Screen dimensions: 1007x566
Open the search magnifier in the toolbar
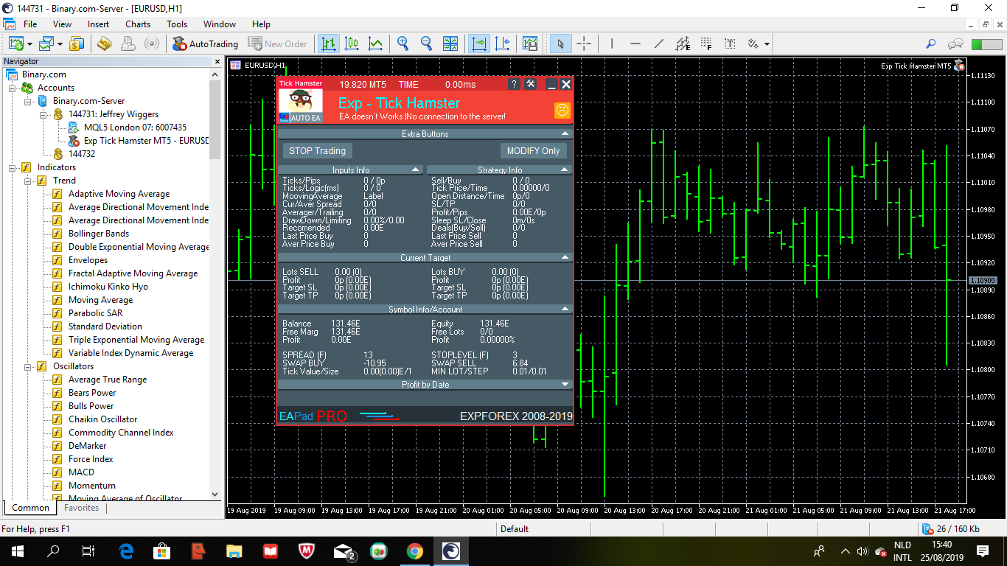[x=931, y=43]
